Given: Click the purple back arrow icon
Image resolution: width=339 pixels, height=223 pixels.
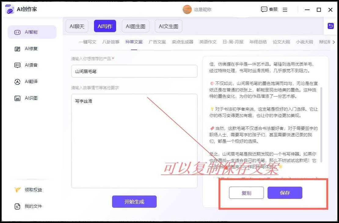Looking at the screenshot, I should pos(330,26).
